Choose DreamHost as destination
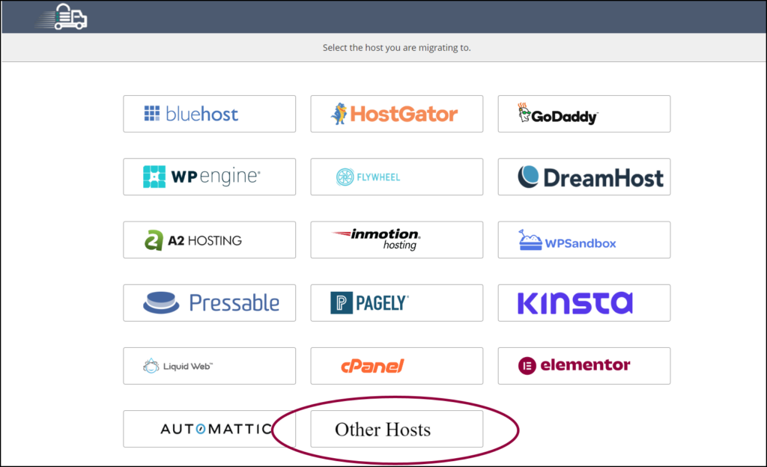The image size is (767, 467). coord(584,177)
